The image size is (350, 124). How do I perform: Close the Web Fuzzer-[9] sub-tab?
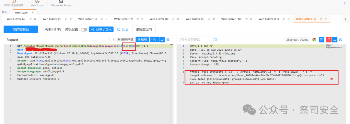coord(214,19)
